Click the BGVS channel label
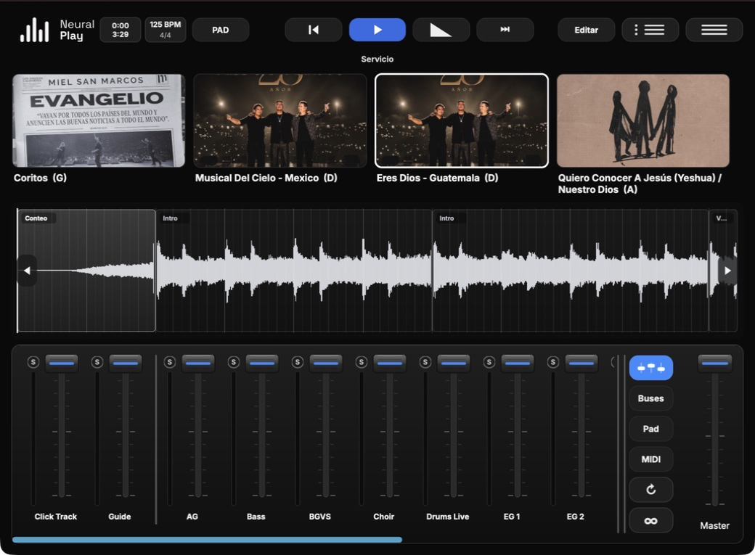 coord(319,517)
